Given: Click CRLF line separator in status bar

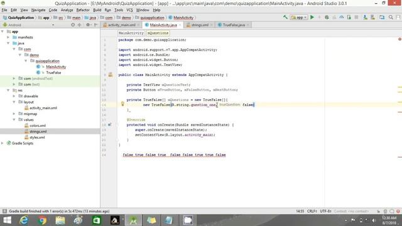Looking at the screenshot, I should (312, 211).
